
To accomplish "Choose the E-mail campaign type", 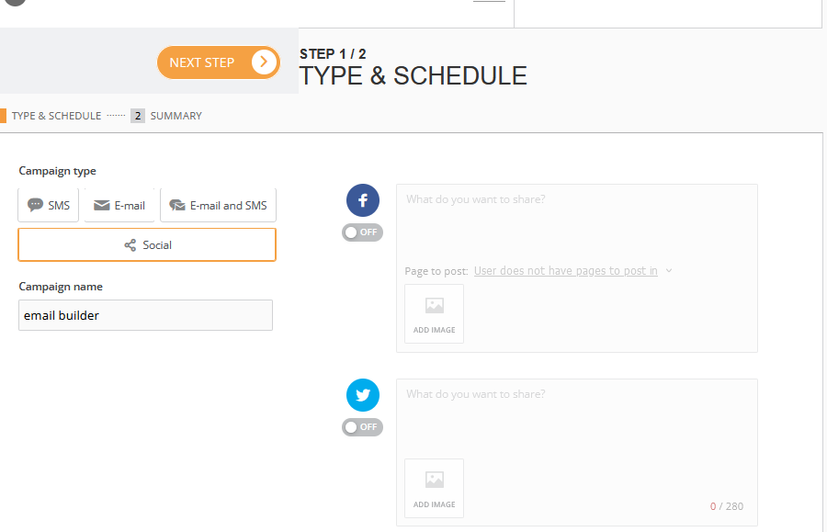I will (119, 205).
